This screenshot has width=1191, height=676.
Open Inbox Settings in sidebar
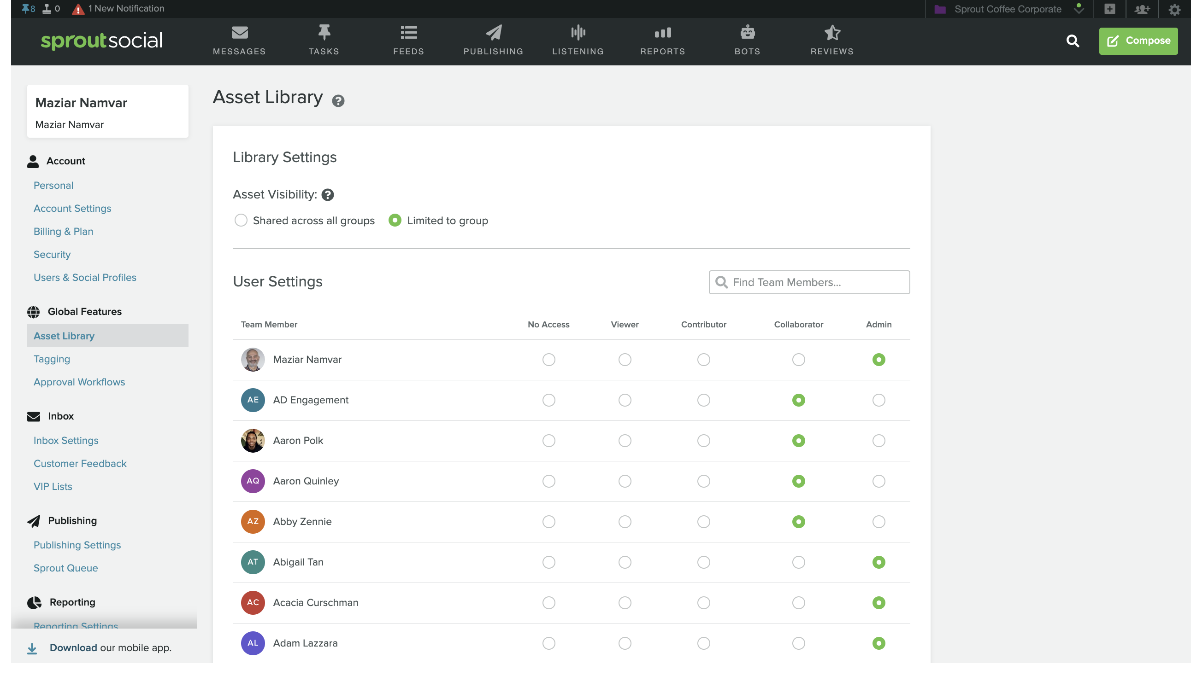(x=66, y=441)
